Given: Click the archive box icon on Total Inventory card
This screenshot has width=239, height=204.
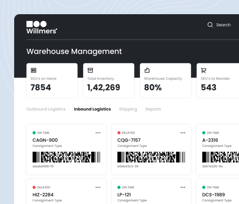Looking at the screenshot, I should coord(90,70).
